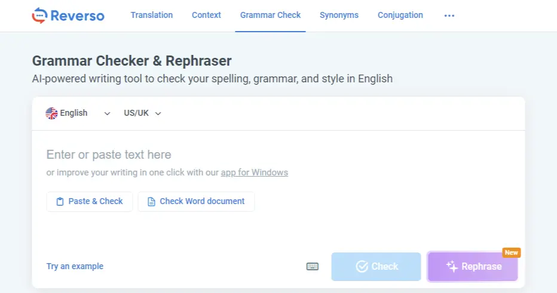Follow the app for Windows link
Image resolution: width=557 pixels, height=293 pixels.
tap(255, 172)
